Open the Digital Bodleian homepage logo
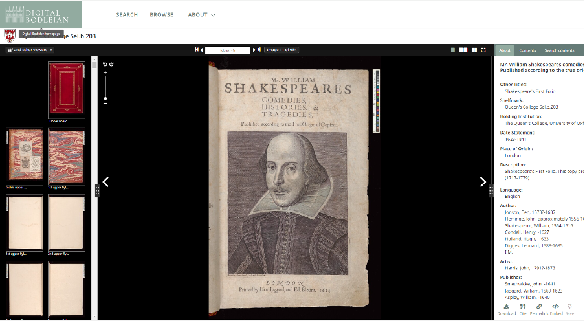The height and width of the screenshot is (321, 585). pyautogui.click(x=41, y=14)
